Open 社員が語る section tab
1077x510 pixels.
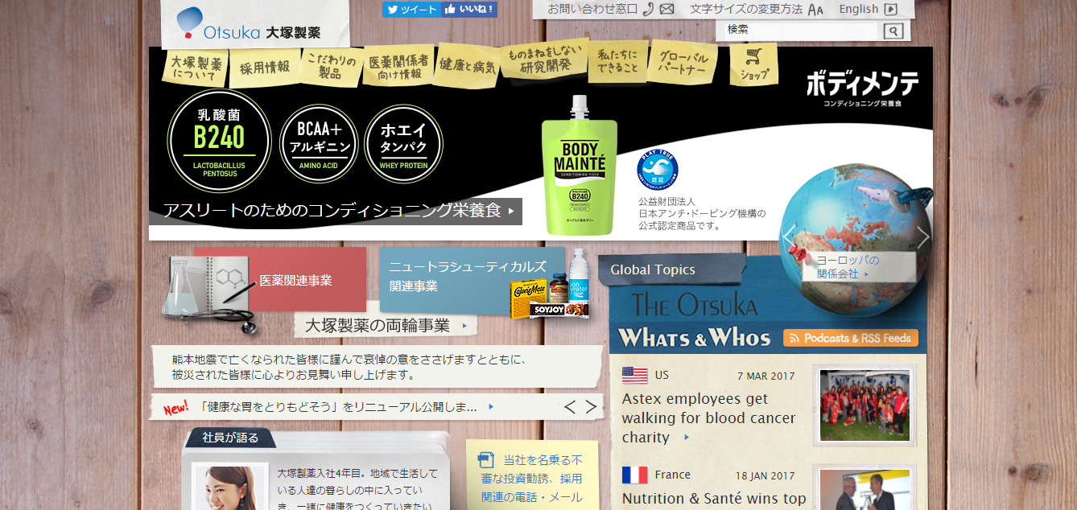coord(230,438)
